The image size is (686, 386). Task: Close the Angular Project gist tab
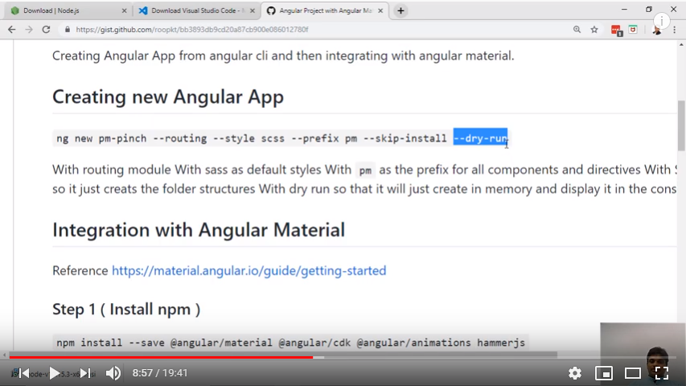[x=380, y=10]
